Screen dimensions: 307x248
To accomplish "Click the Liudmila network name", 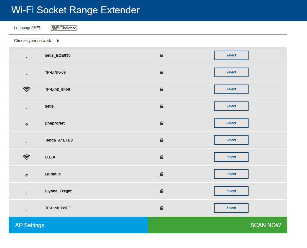I will click(53, 174).
